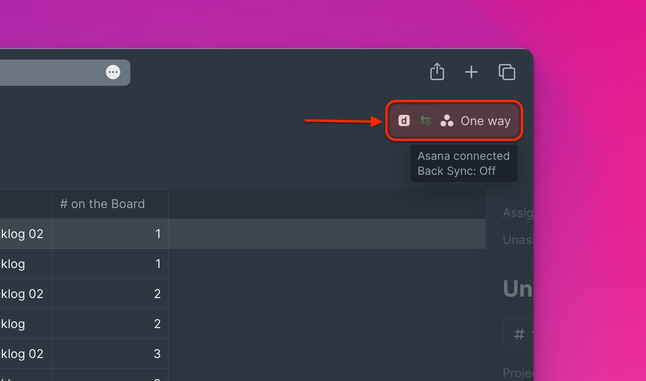Image resolution: width=646 pixels, height=381 pixels.
Task: Open the One way sync status button
Action: pos(454,120)
